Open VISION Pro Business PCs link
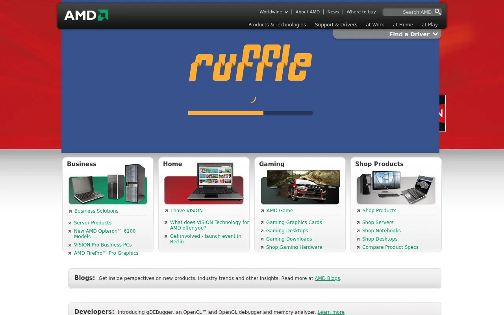The image size is (504, 315). coord(103,245)
